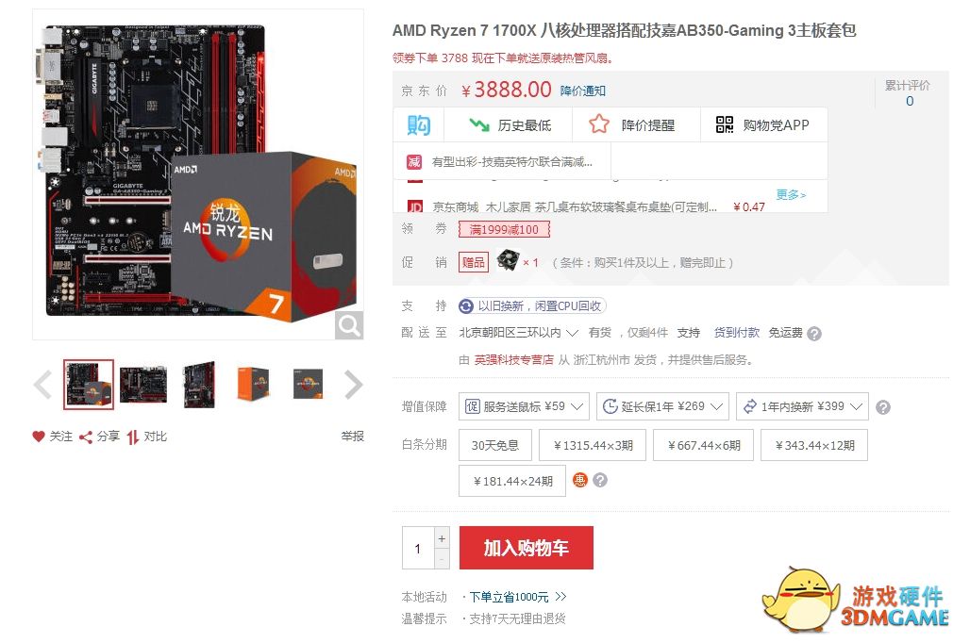
Task: Click the star price-drop reminder icon
Action: 599,124
